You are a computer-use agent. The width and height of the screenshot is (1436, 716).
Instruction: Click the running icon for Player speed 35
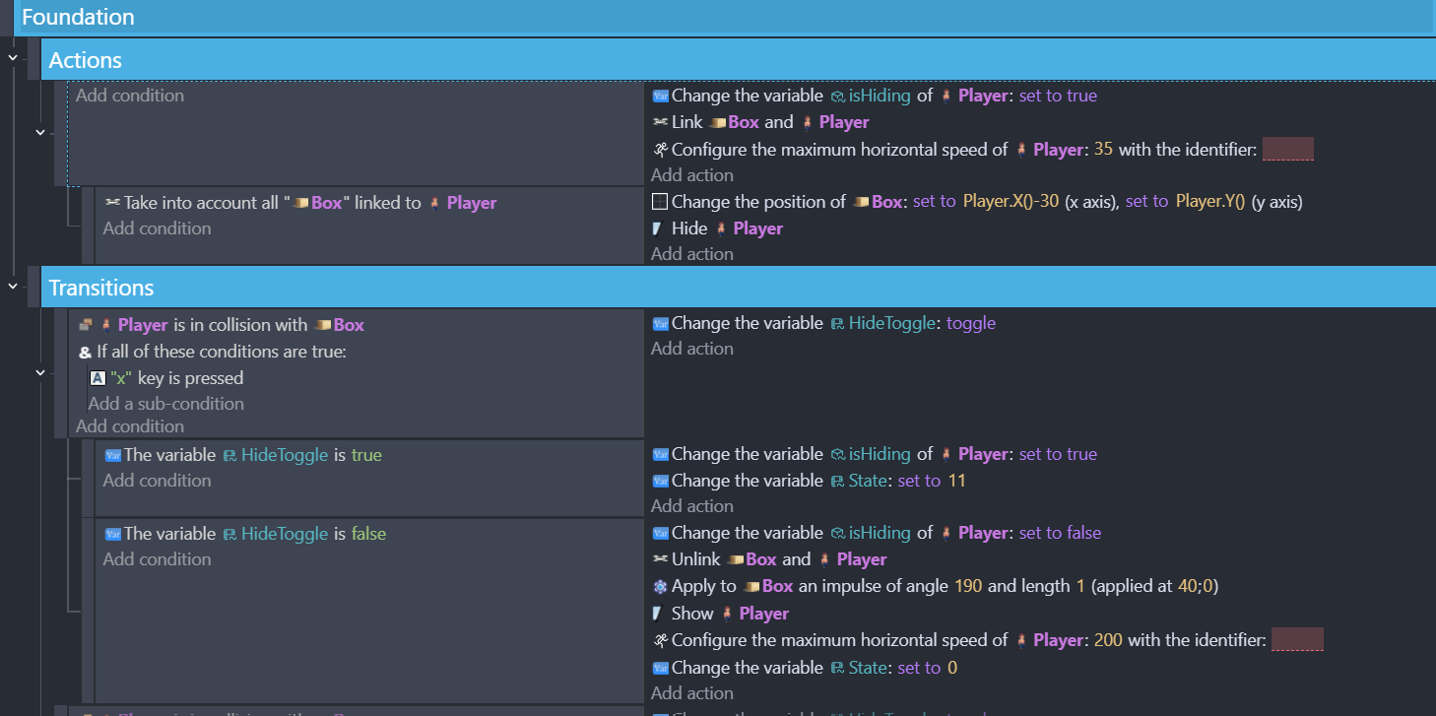click(x=661, y=150)
